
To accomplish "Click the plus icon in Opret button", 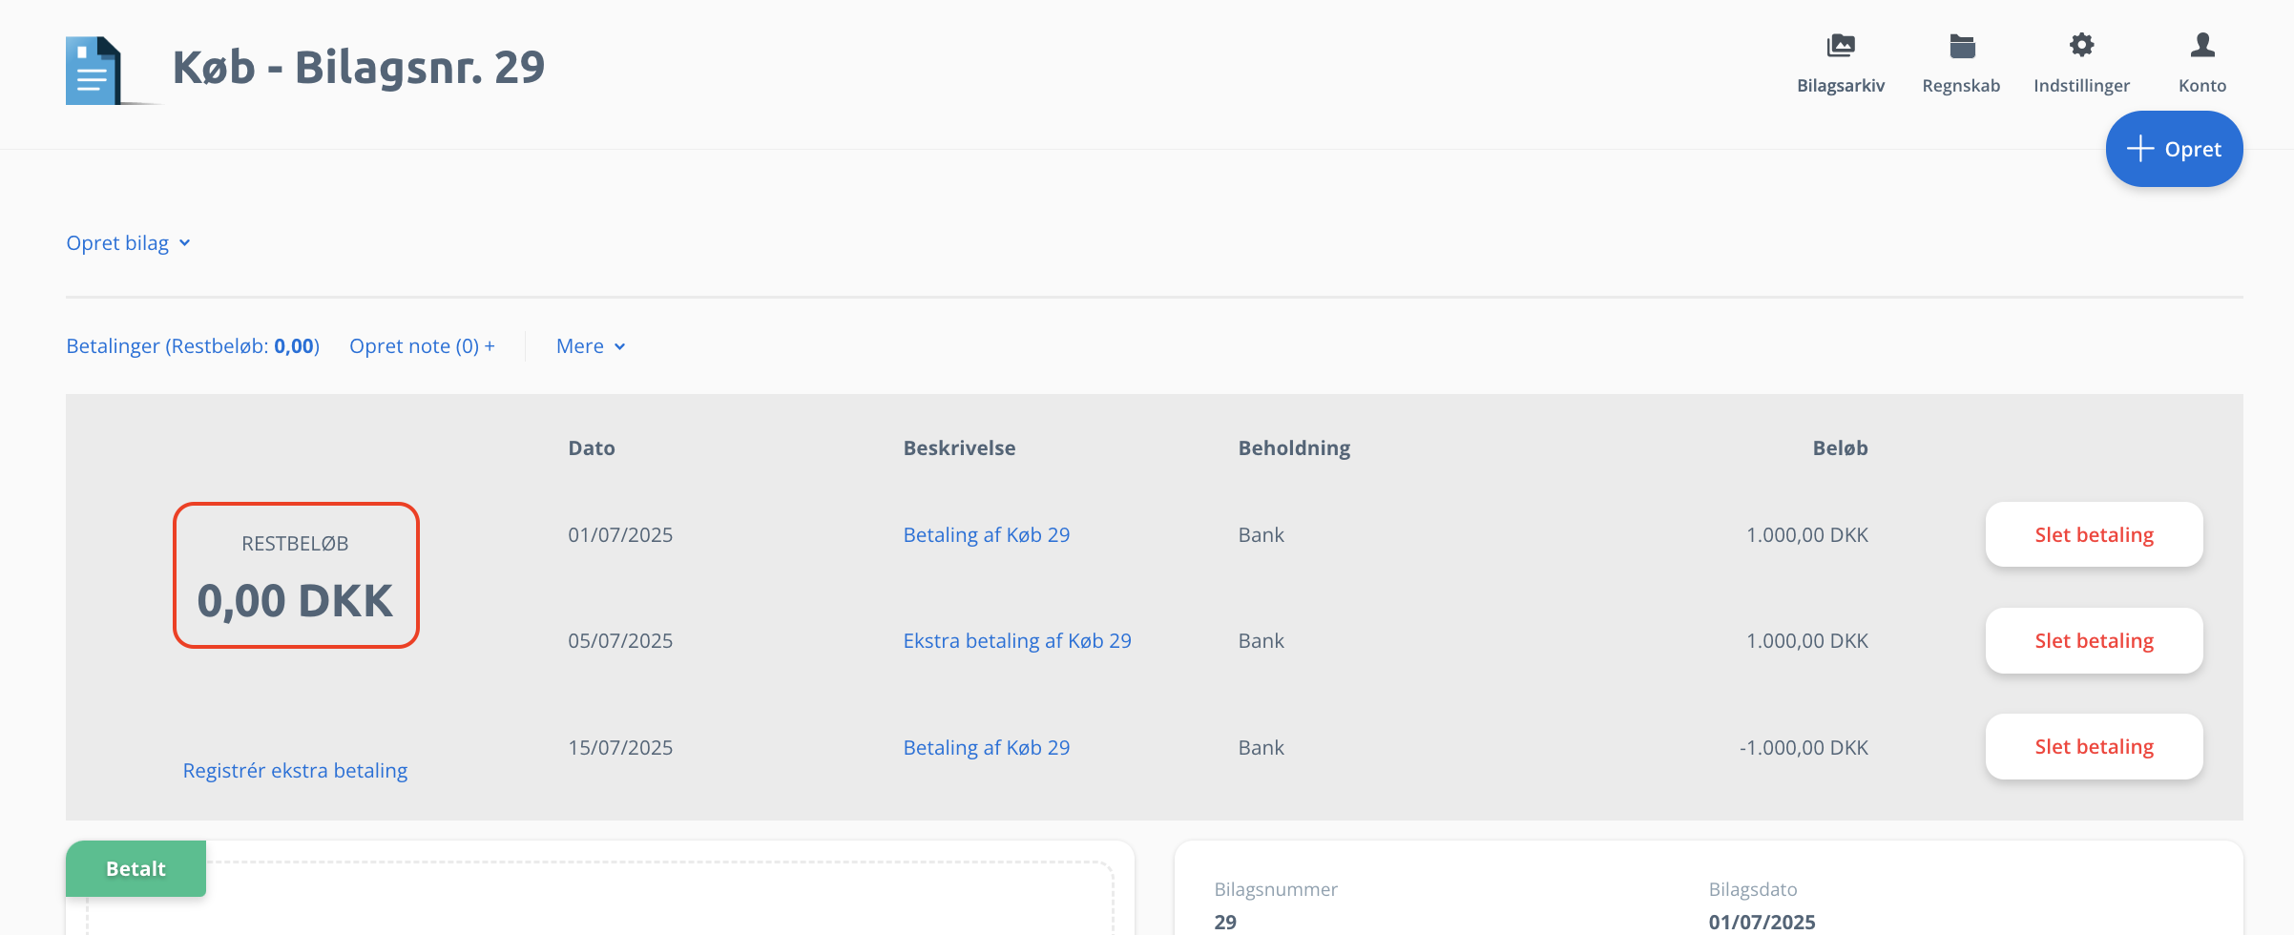I will [2140, 149].
